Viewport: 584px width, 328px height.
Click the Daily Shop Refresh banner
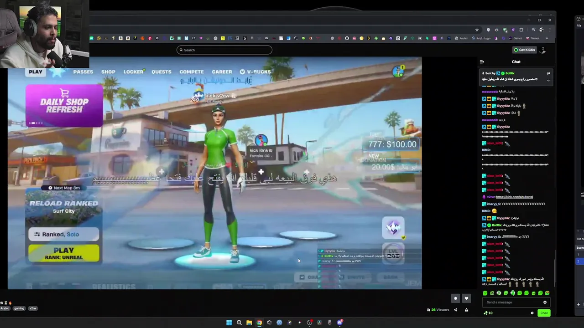coord(64,106)
